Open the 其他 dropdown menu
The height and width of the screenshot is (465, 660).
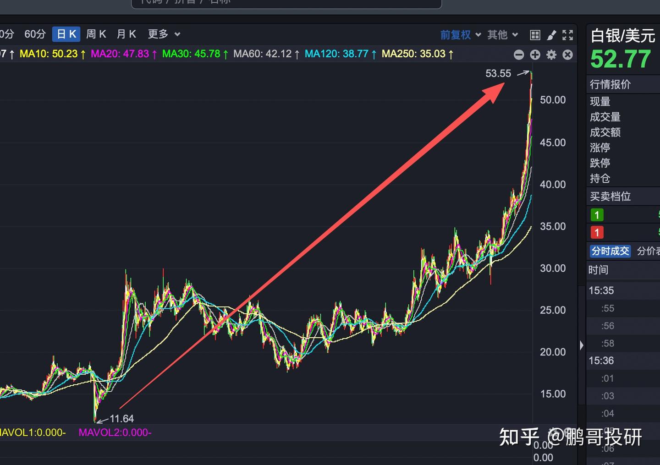point(502,34)
